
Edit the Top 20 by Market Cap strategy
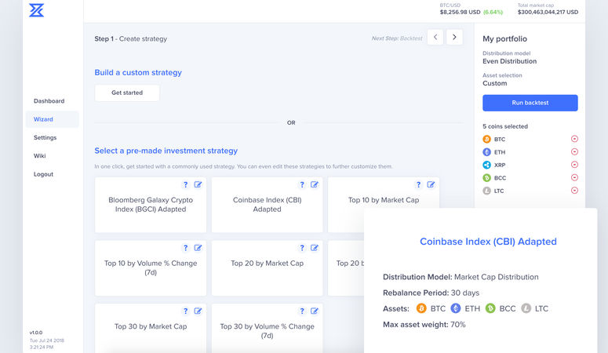(315, 248)
